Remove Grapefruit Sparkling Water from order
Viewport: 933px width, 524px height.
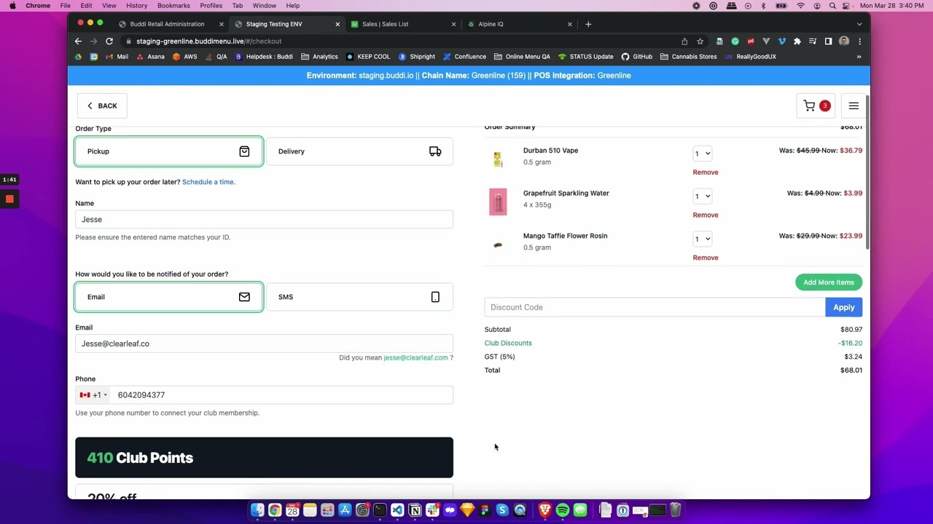click(706, 215)
